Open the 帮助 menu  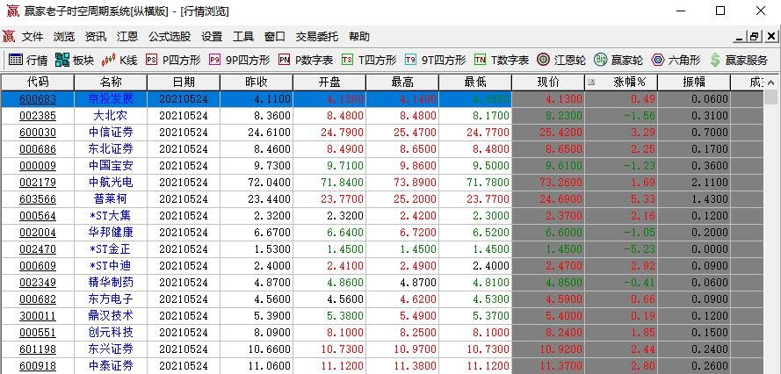click(359, 36)
